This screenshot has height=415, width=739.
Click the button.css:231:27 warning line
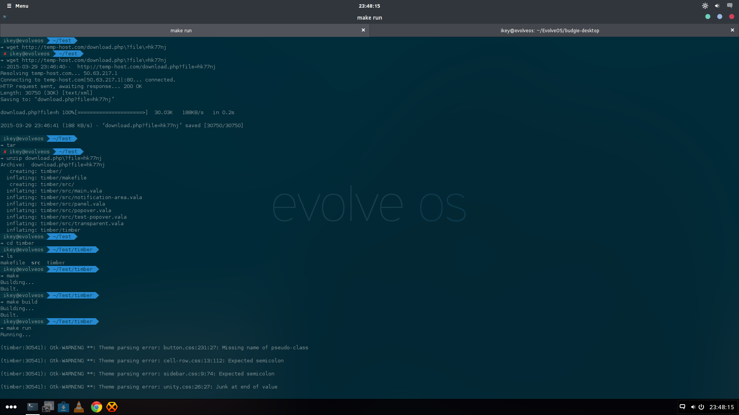coord(154,348)
